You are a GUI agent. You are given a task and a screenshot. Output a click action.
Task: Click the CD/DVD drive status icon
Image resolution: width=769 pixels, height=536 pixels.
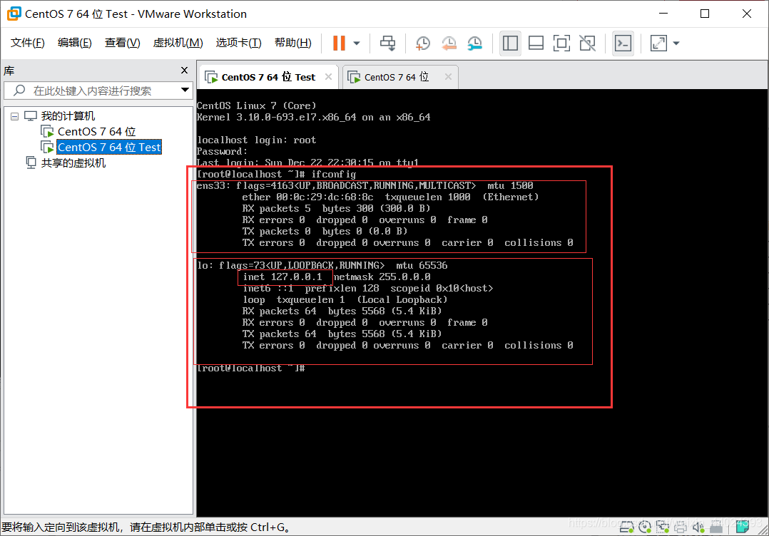point(644,527)
